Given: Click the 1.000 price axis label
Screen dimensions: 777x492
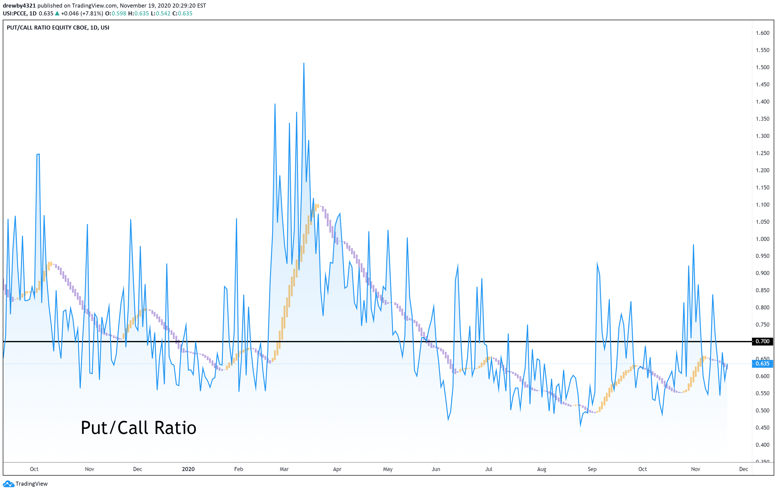Looking at the screenshot, I should pyautogui.click(x=763, y=239).
